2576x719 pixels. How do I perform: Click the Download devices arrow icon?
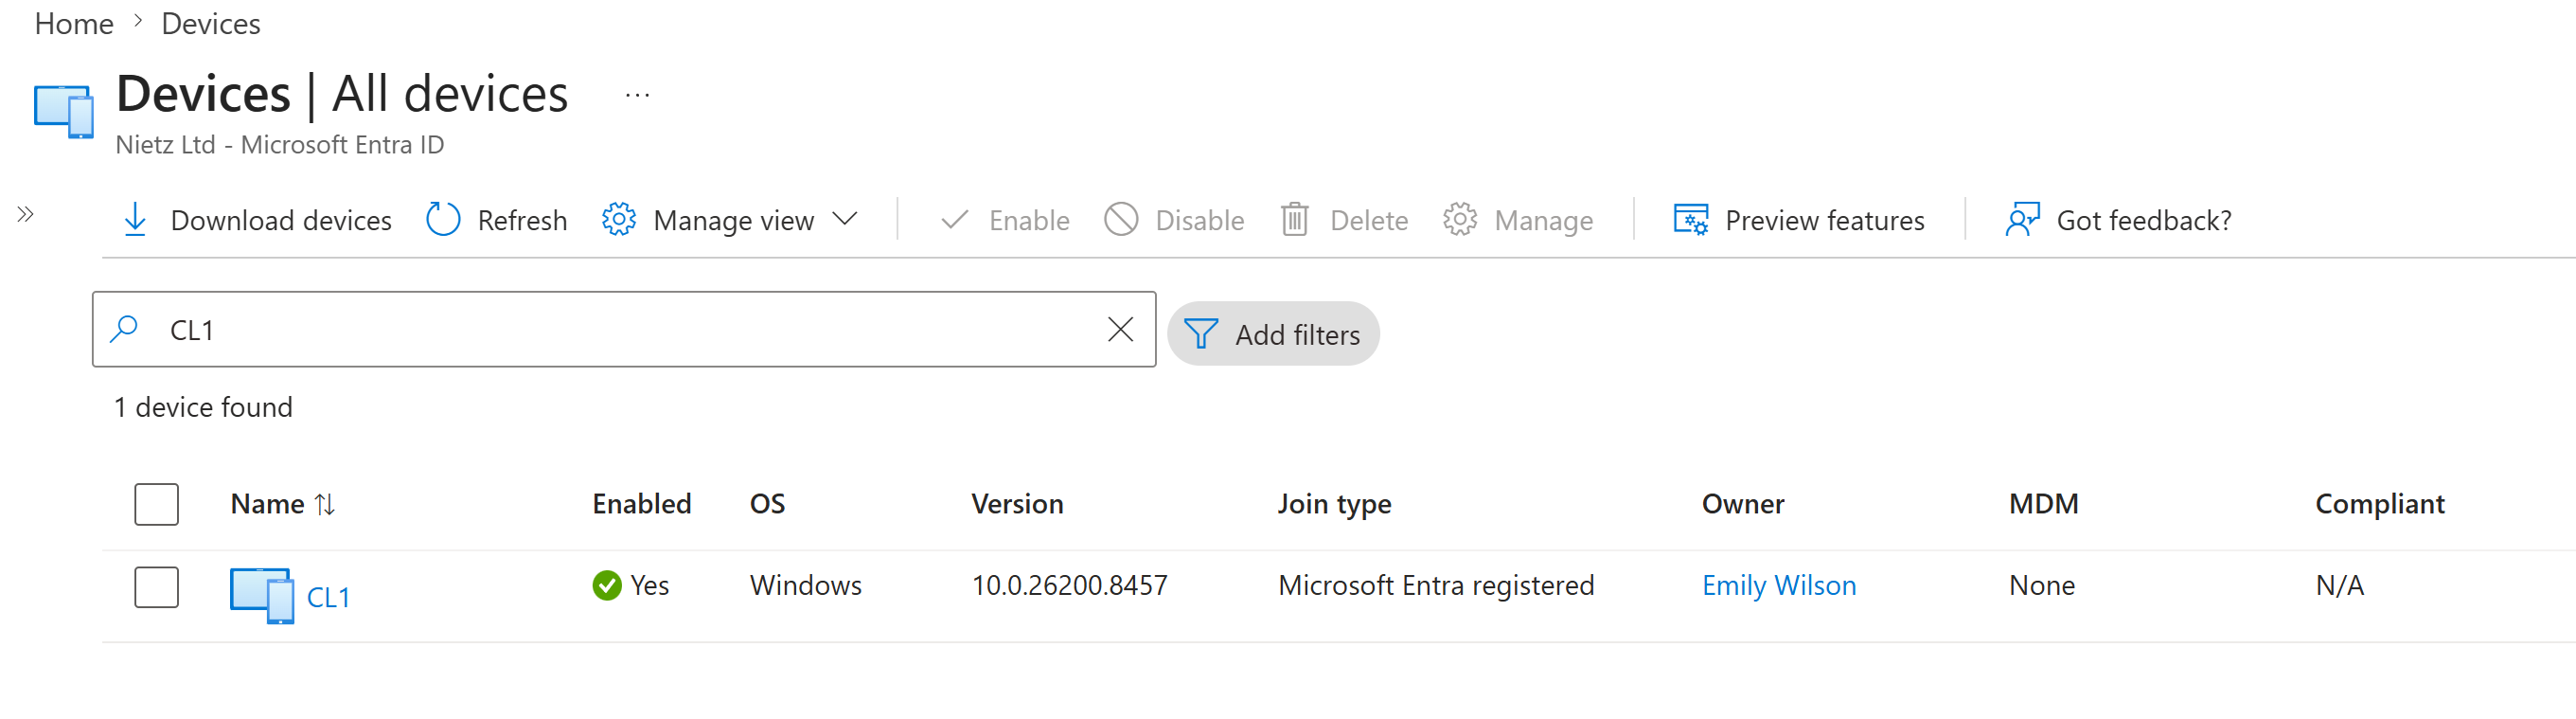[135, 219]
